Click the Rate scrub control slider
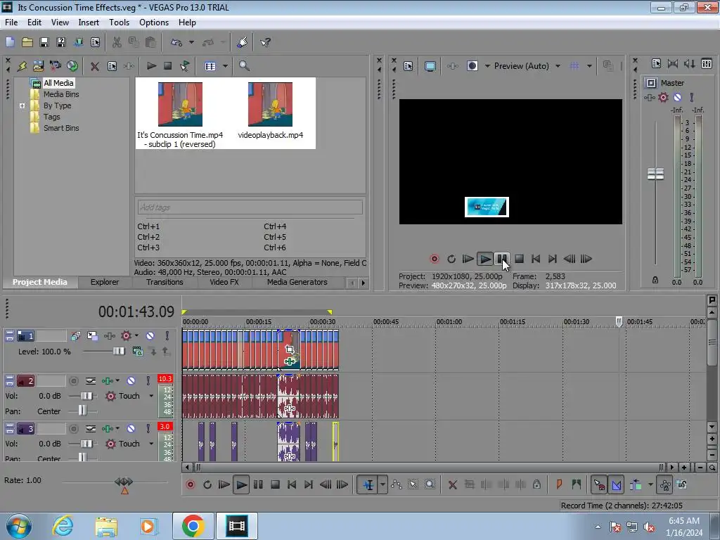This screenshot has height=540, width=720. tap(124, 482)
